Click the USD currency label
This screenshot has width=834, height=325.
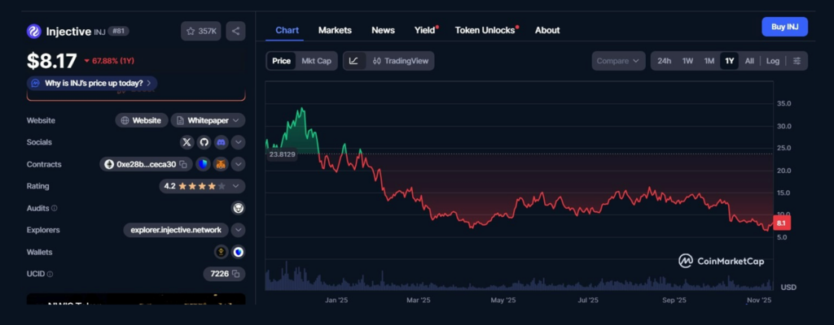pyautogui.click(x=788, y=288)
